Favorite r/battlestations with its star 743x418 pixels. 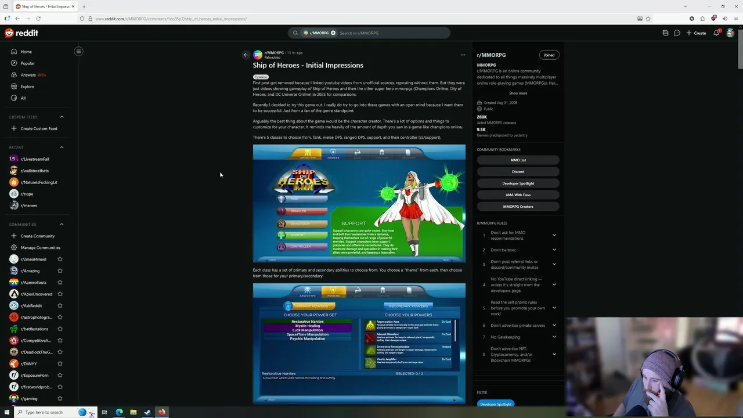60,329
